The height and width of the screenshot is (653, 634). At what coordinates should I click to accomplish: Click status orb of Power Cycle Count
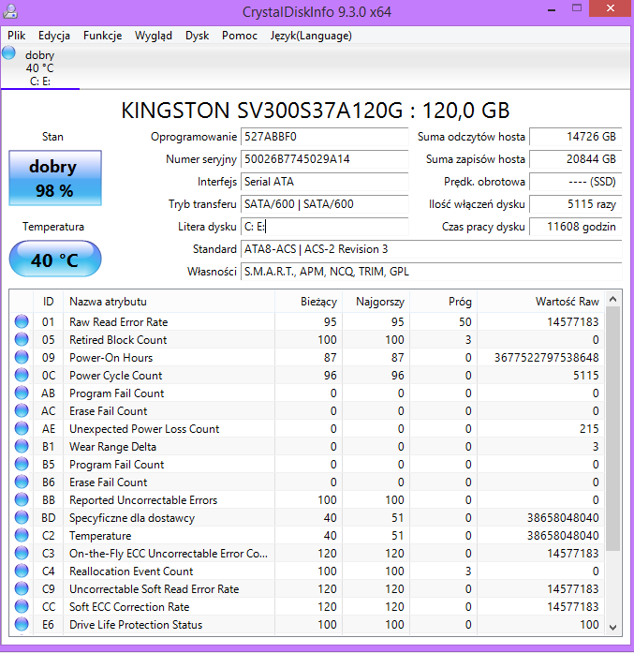click(22, 375)
